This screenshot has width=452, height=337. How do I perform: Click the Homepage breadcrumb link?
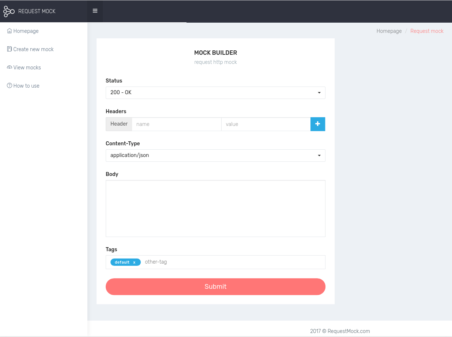click(389, 31)
